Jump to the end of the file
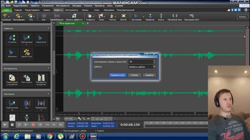This screenshot has width=250, height=140. tap(61, 125)
